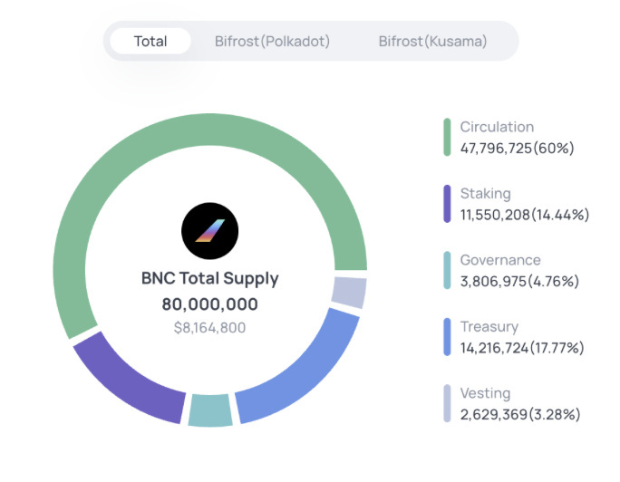Click the Staking legend label

coord(486,194)
